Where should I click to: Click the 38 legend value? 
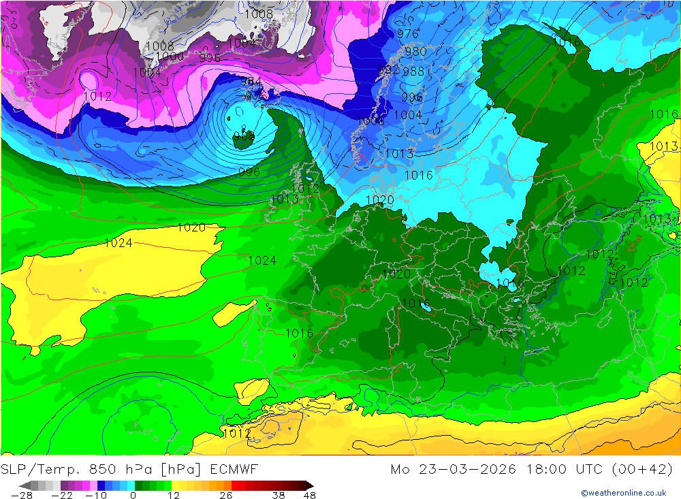pyautogui.click(x=279, y=496)
